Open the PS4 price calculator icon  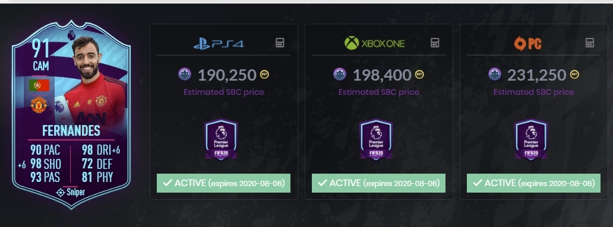(x=280, y=43)
